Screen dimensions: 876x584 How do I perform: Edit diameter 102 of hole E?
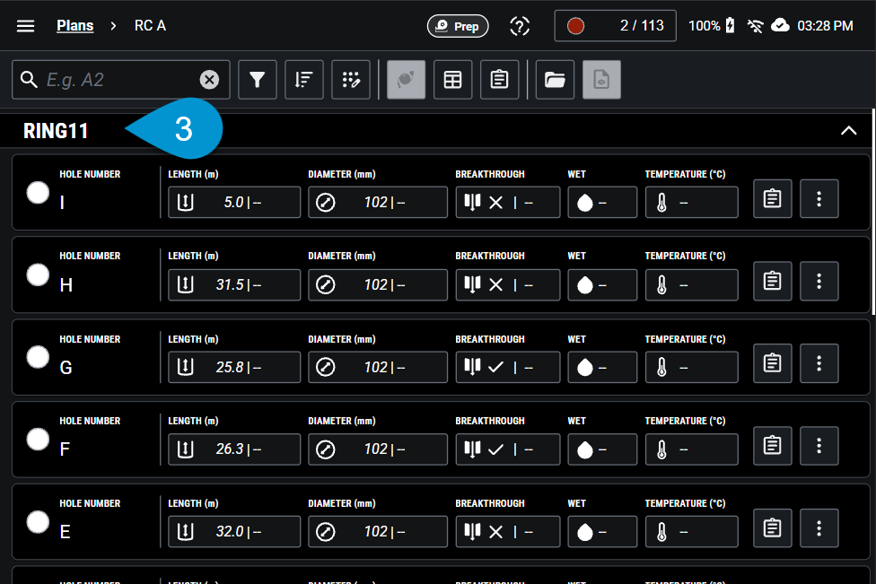coord(378,531)
